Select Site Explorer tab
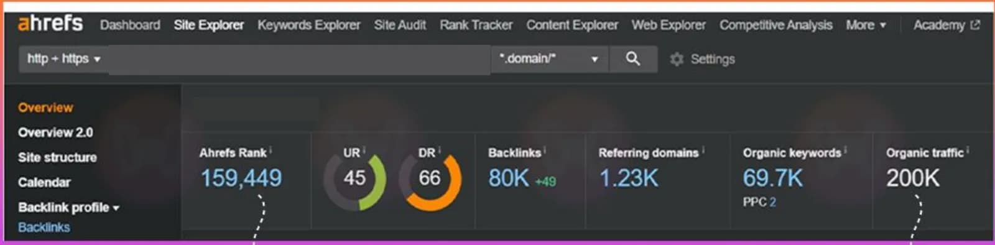The image size is (995, 245). coord(209,25)
